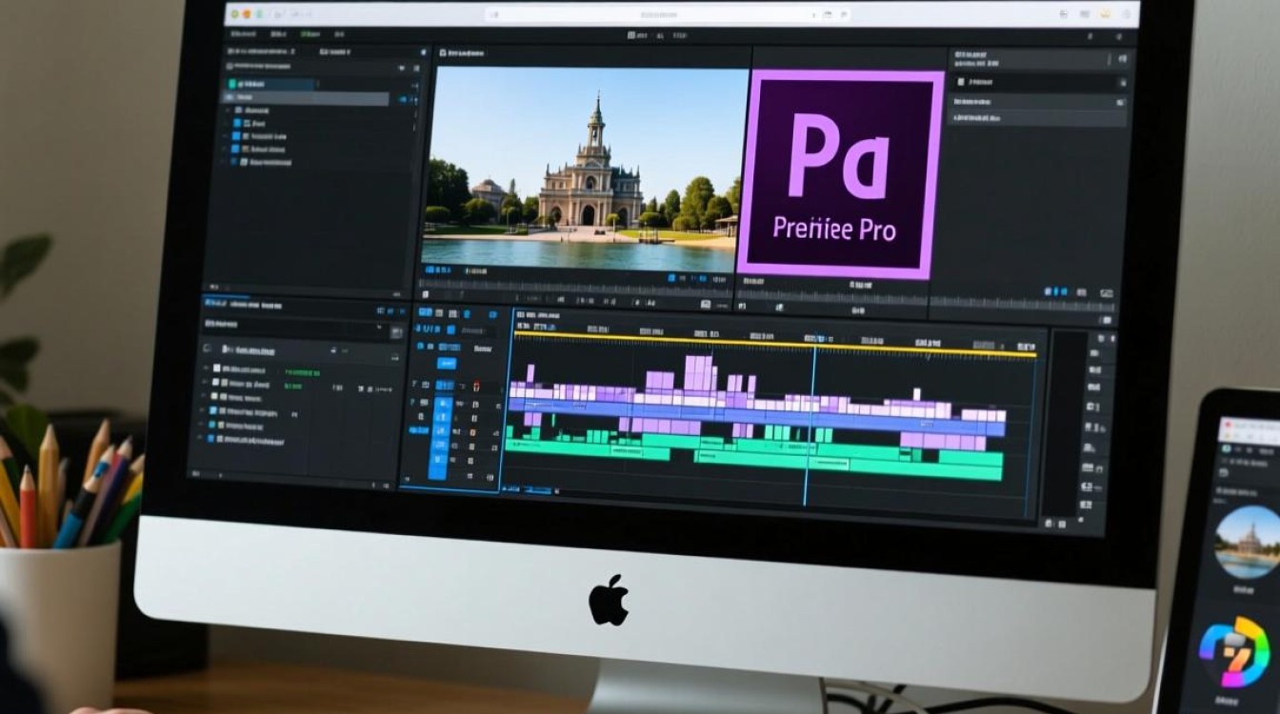Click the blue icon at top-left of timeline panel
This screenshot has width=1280, height=714.
[x=426, y=312]
